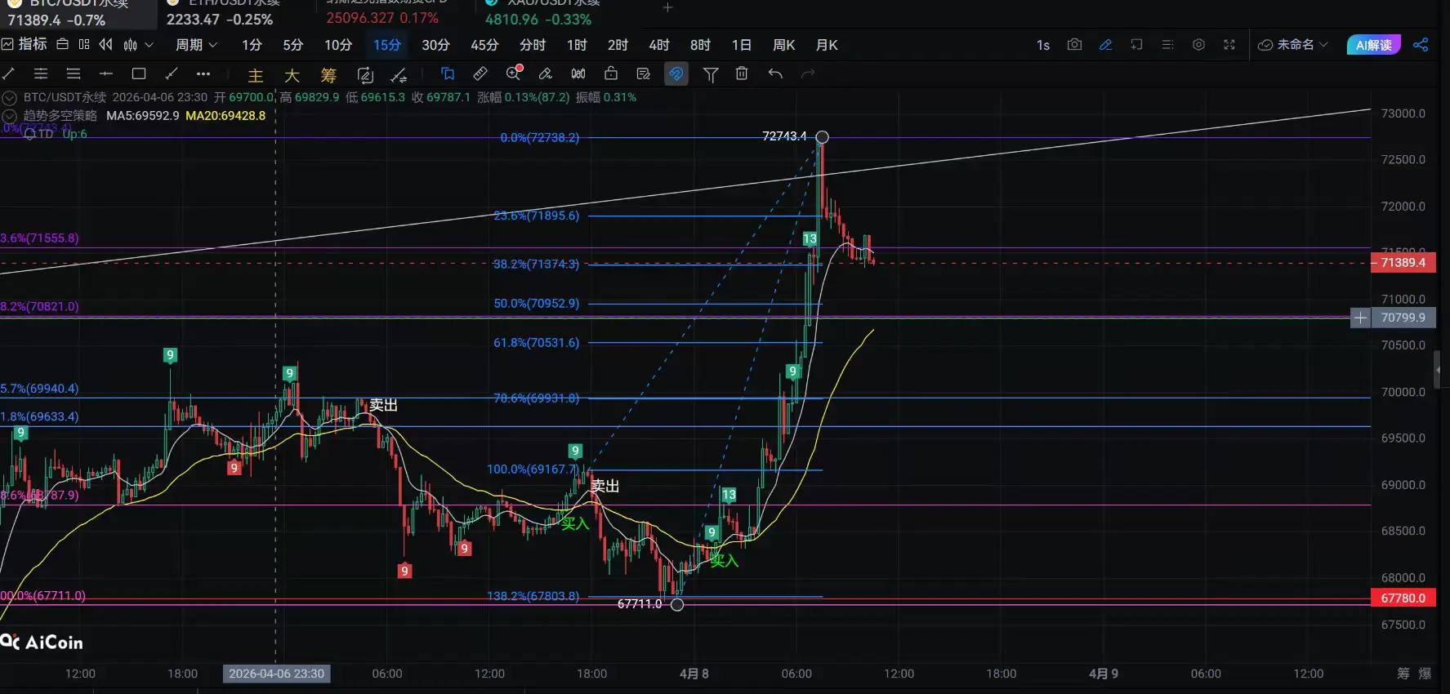Click the 筹 label at chart bottom-right
The image size is (1450, 694).
tap(1403, 674)
